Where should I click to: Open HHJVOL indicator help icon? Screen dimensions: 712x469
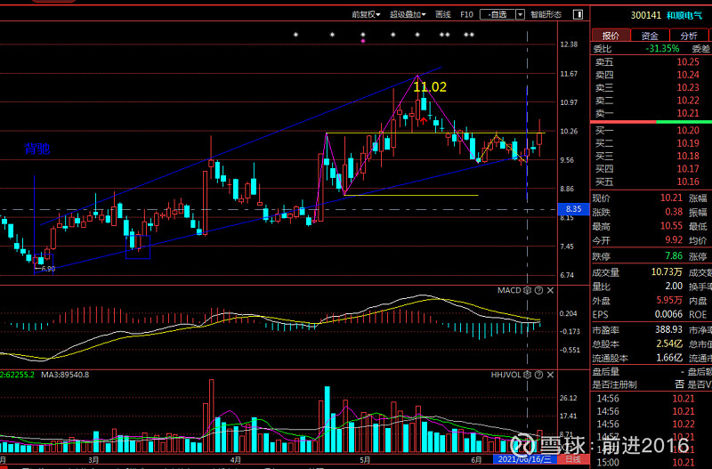[538, 375]
